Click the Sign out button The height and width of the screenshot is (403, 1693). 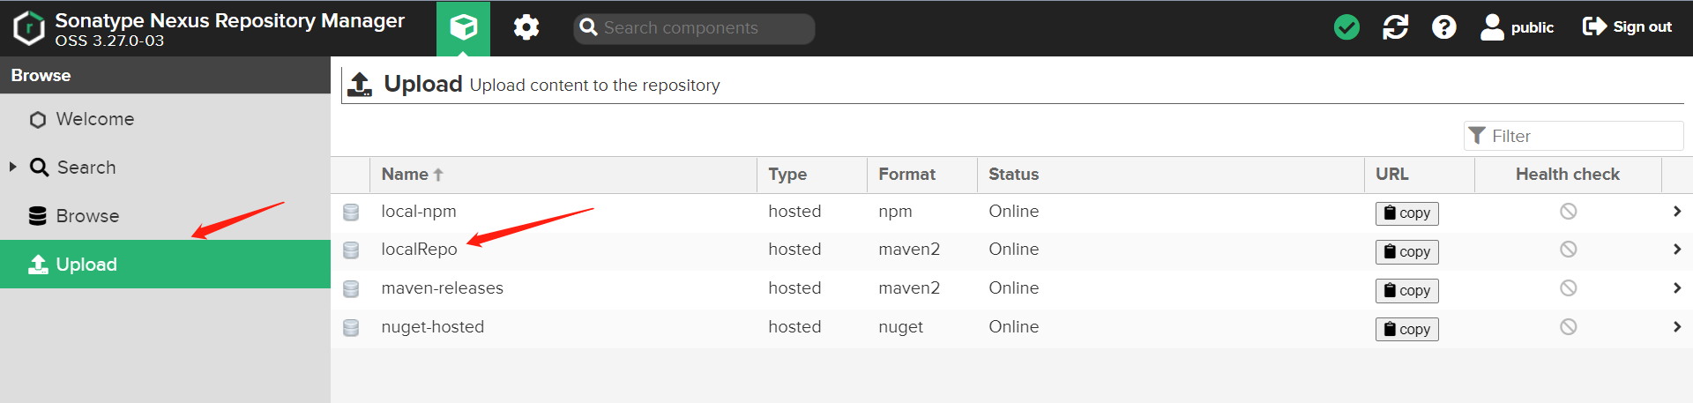(x=1627, y=27)
